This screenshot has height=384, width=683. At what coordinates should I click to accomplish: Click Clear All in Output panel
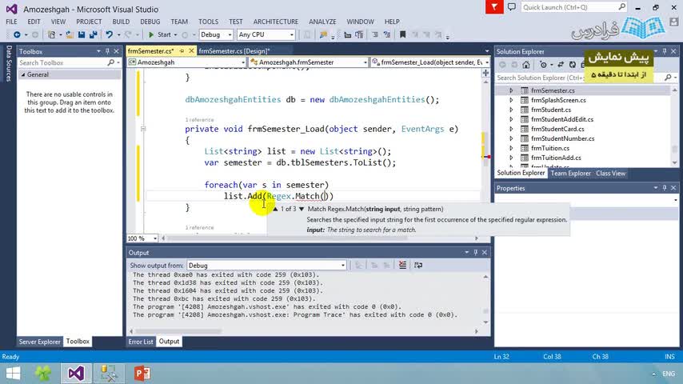402,265
